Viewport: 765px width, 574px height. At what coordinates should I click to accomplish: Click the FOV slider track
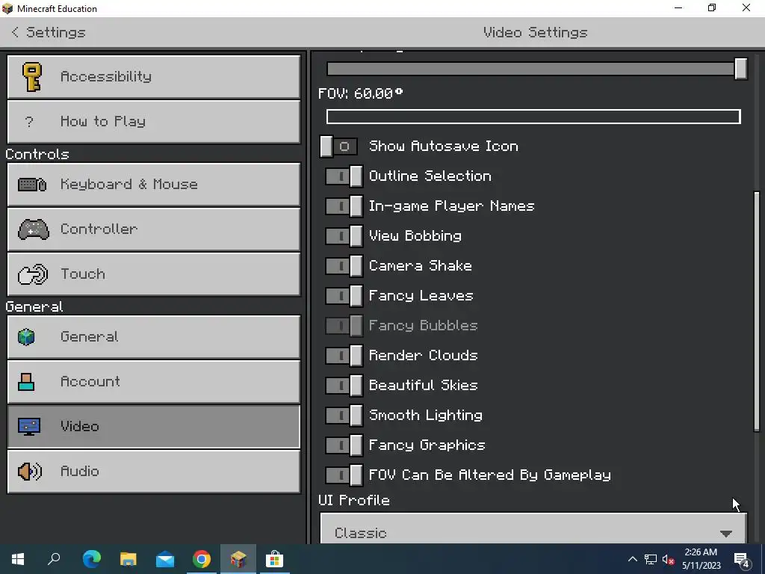533,117
